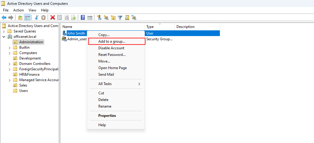Click the up one level folder icon
The image size is (314, 143).
click(x=20, y=18)
